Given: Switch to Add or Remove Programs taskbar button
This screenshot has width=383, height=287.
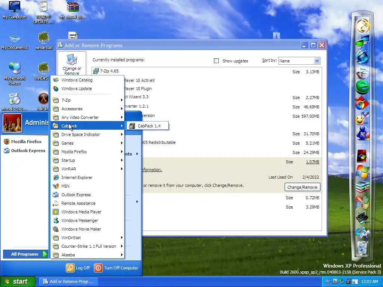Looking at the screenshot, I should (69, 281).
